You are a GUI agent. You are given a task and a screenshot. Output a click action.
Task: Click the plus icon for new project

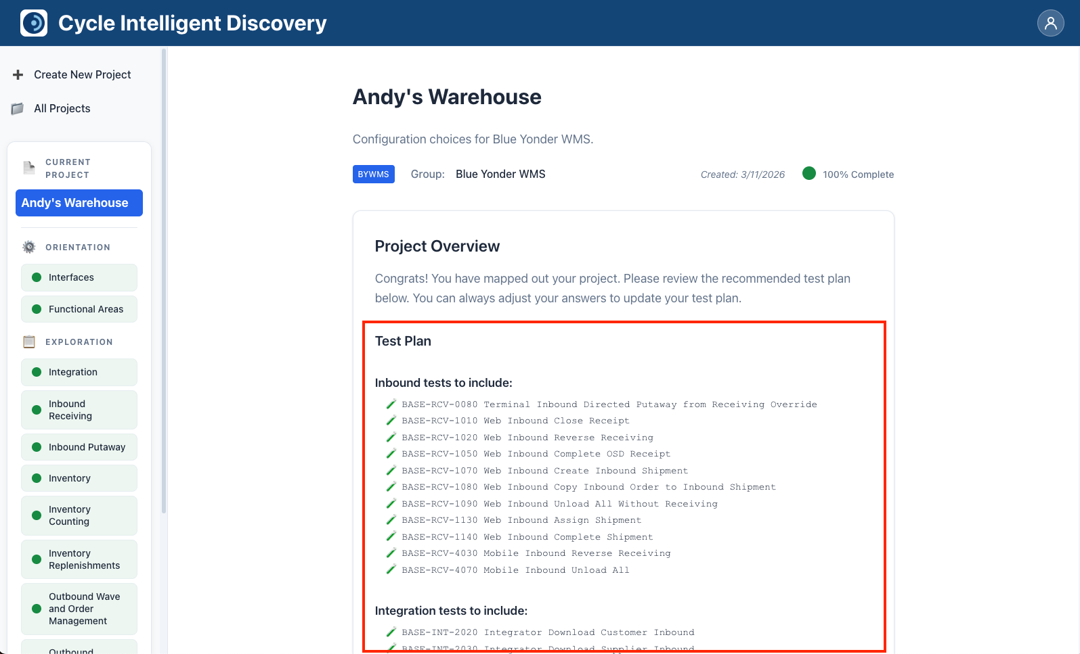(x=18, y=74)
